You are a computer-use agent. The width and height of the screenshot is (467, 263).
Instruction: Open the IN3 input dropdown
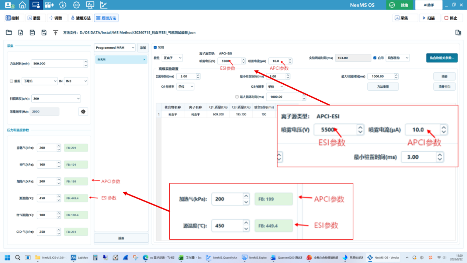76,81
